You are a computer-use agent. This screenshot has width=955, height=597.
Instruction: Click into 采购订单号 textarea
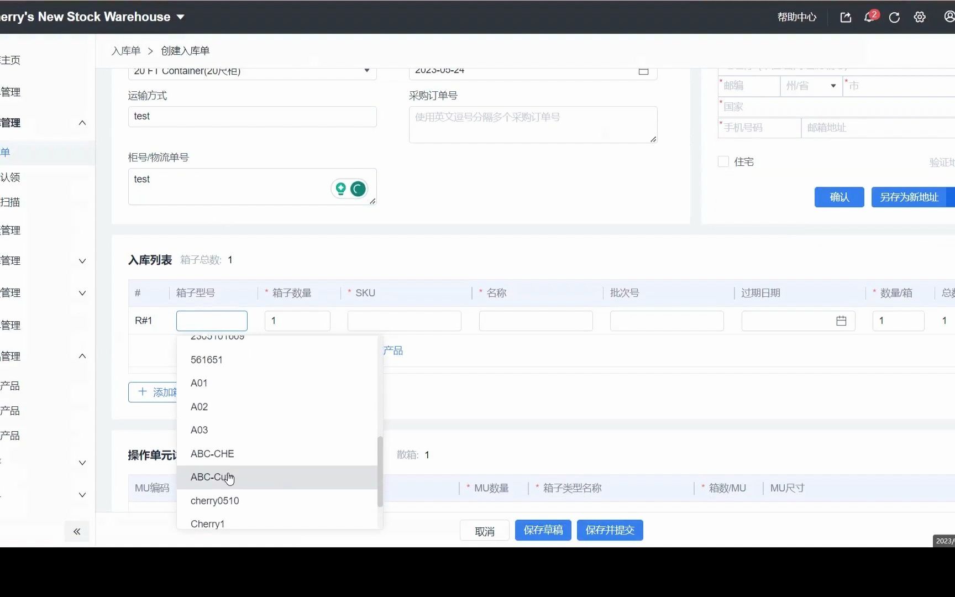(533, 124)
